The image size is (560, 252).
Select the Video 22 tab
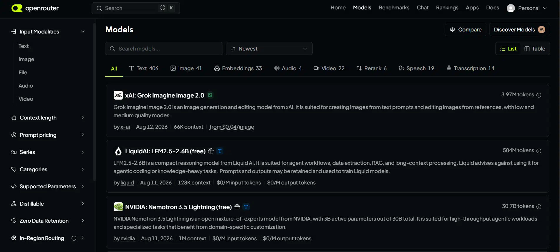pos(329,68)
